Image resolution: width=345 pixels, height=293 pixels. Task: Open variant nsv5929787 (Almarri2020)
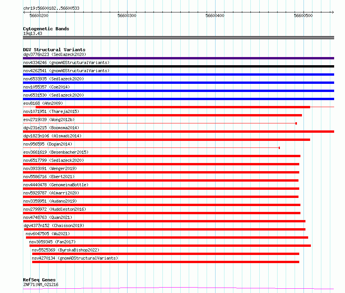click(51, 193)
